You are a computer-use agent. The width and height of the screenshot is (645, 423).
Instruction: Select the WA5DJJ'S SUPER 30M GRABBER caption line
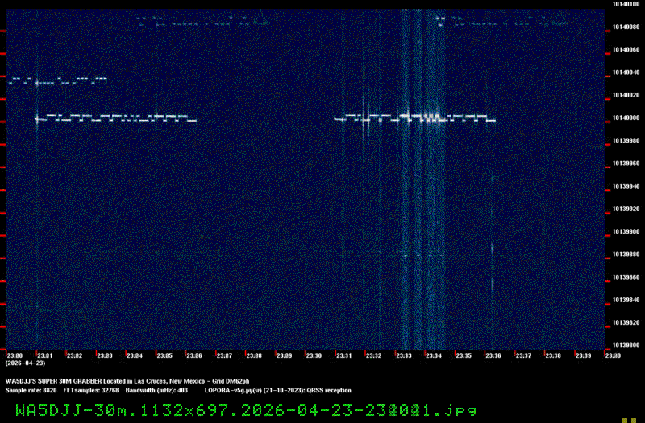tap(127, 381)
